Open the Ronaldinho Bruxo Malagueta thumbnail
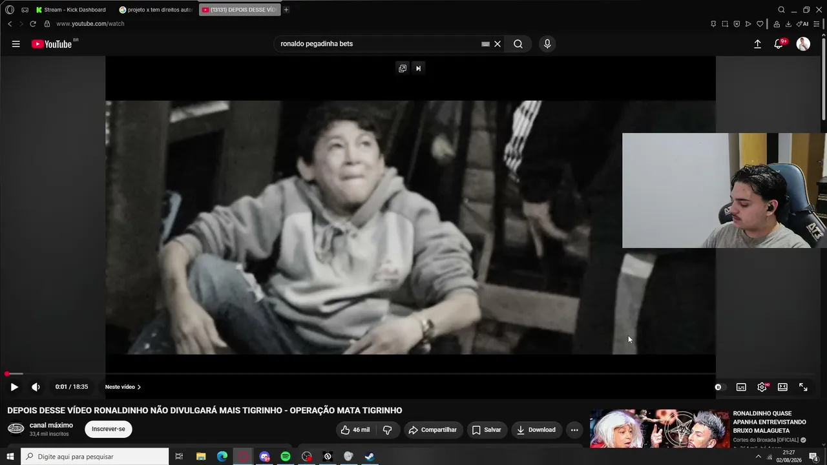Screen dimensions: 827x465 [x=659, y=428]
